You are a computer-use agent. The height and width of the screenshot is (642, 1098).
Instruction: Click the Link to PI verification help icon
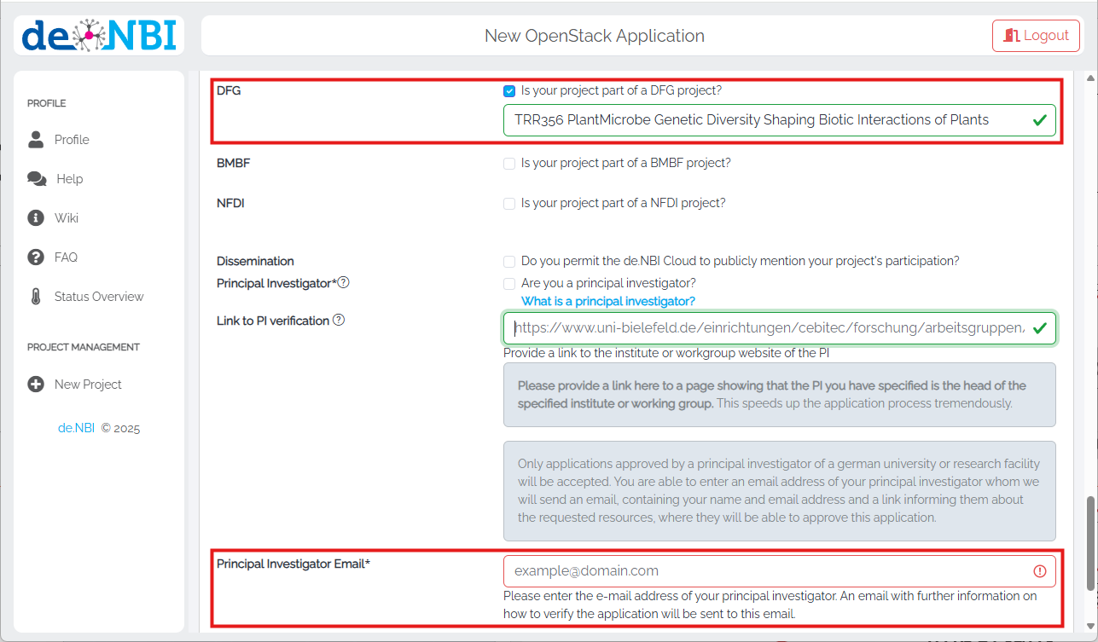coord(339,321)
